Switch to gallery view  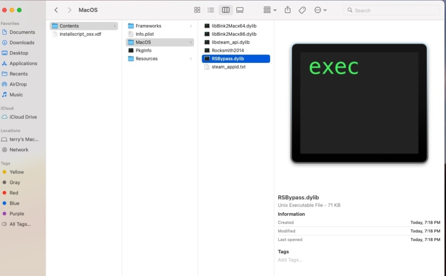click(x=240, y=10)
